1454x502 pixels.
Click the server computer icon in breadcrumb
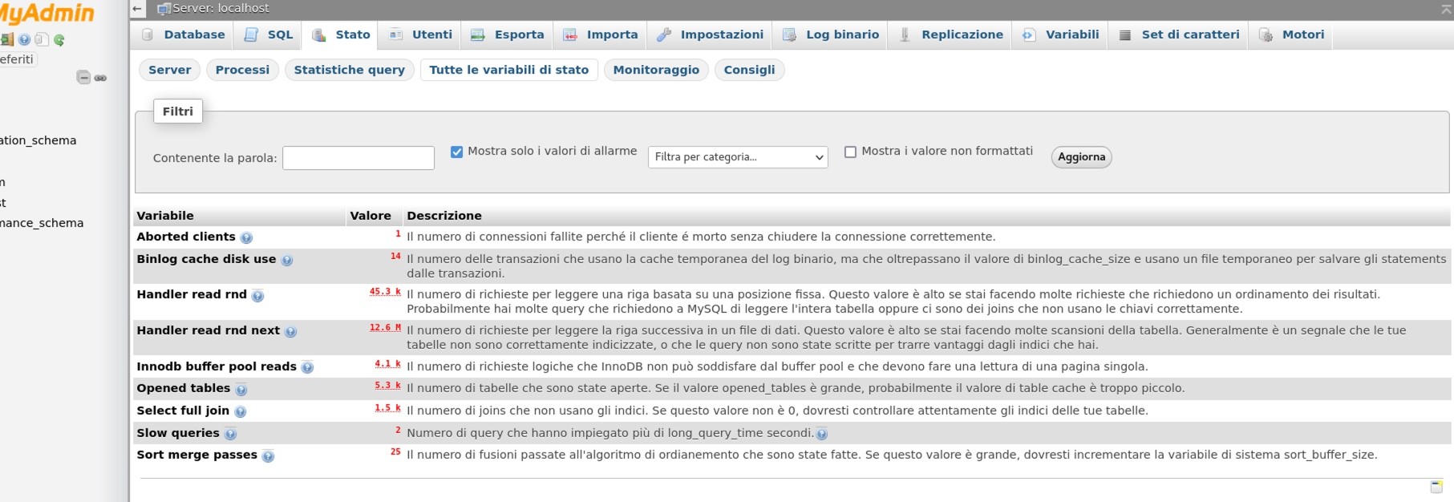pos(164,9)
